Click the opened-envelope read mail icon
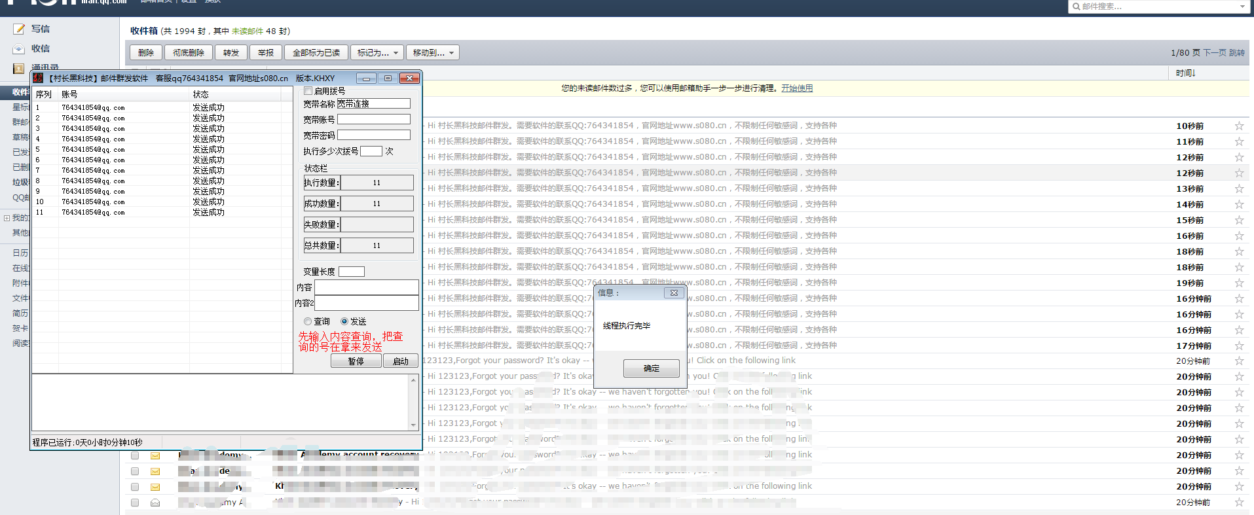This screenshot has width=1254, height=515. (155, 503)
